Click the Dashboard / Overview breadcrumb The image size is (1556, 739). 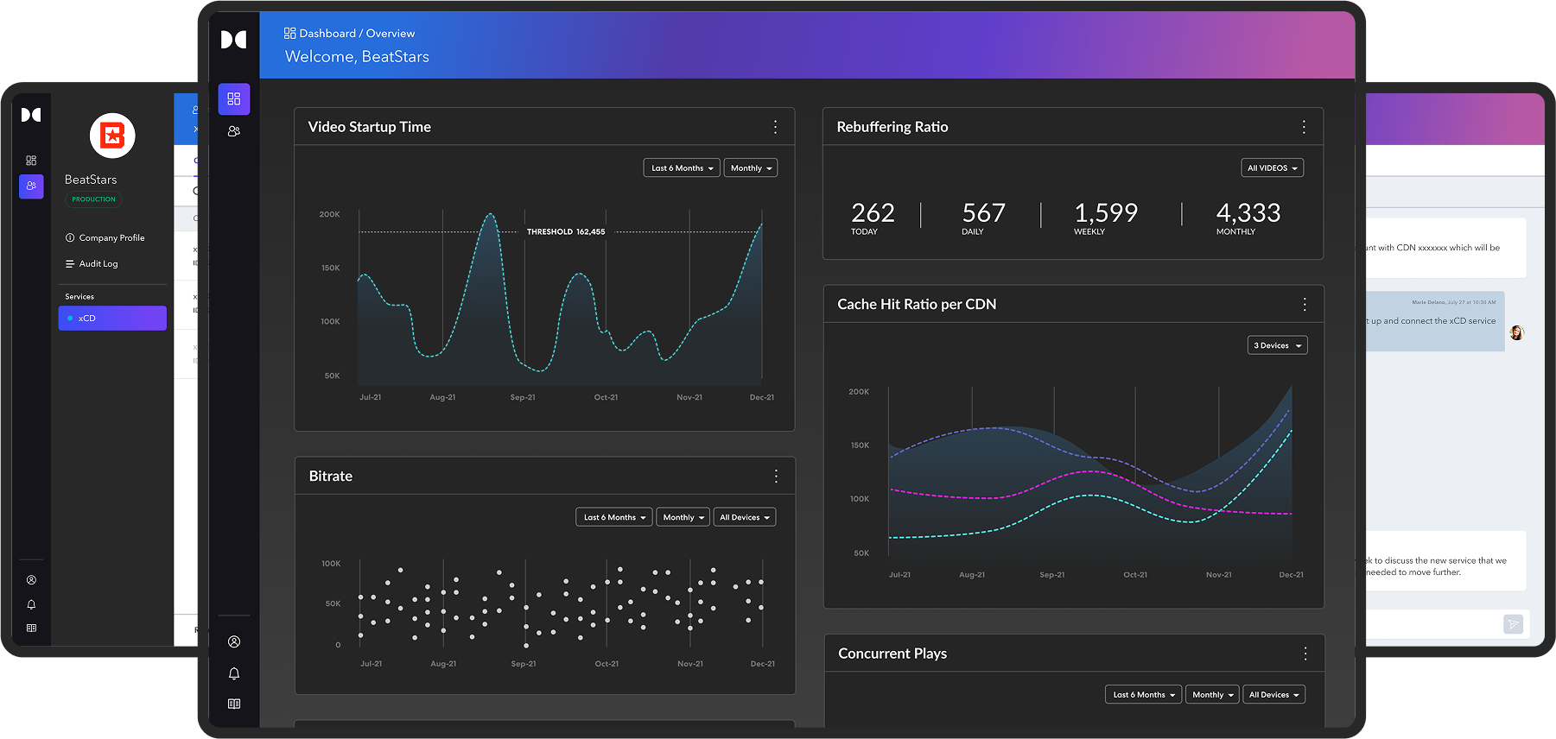click(349, 34)
